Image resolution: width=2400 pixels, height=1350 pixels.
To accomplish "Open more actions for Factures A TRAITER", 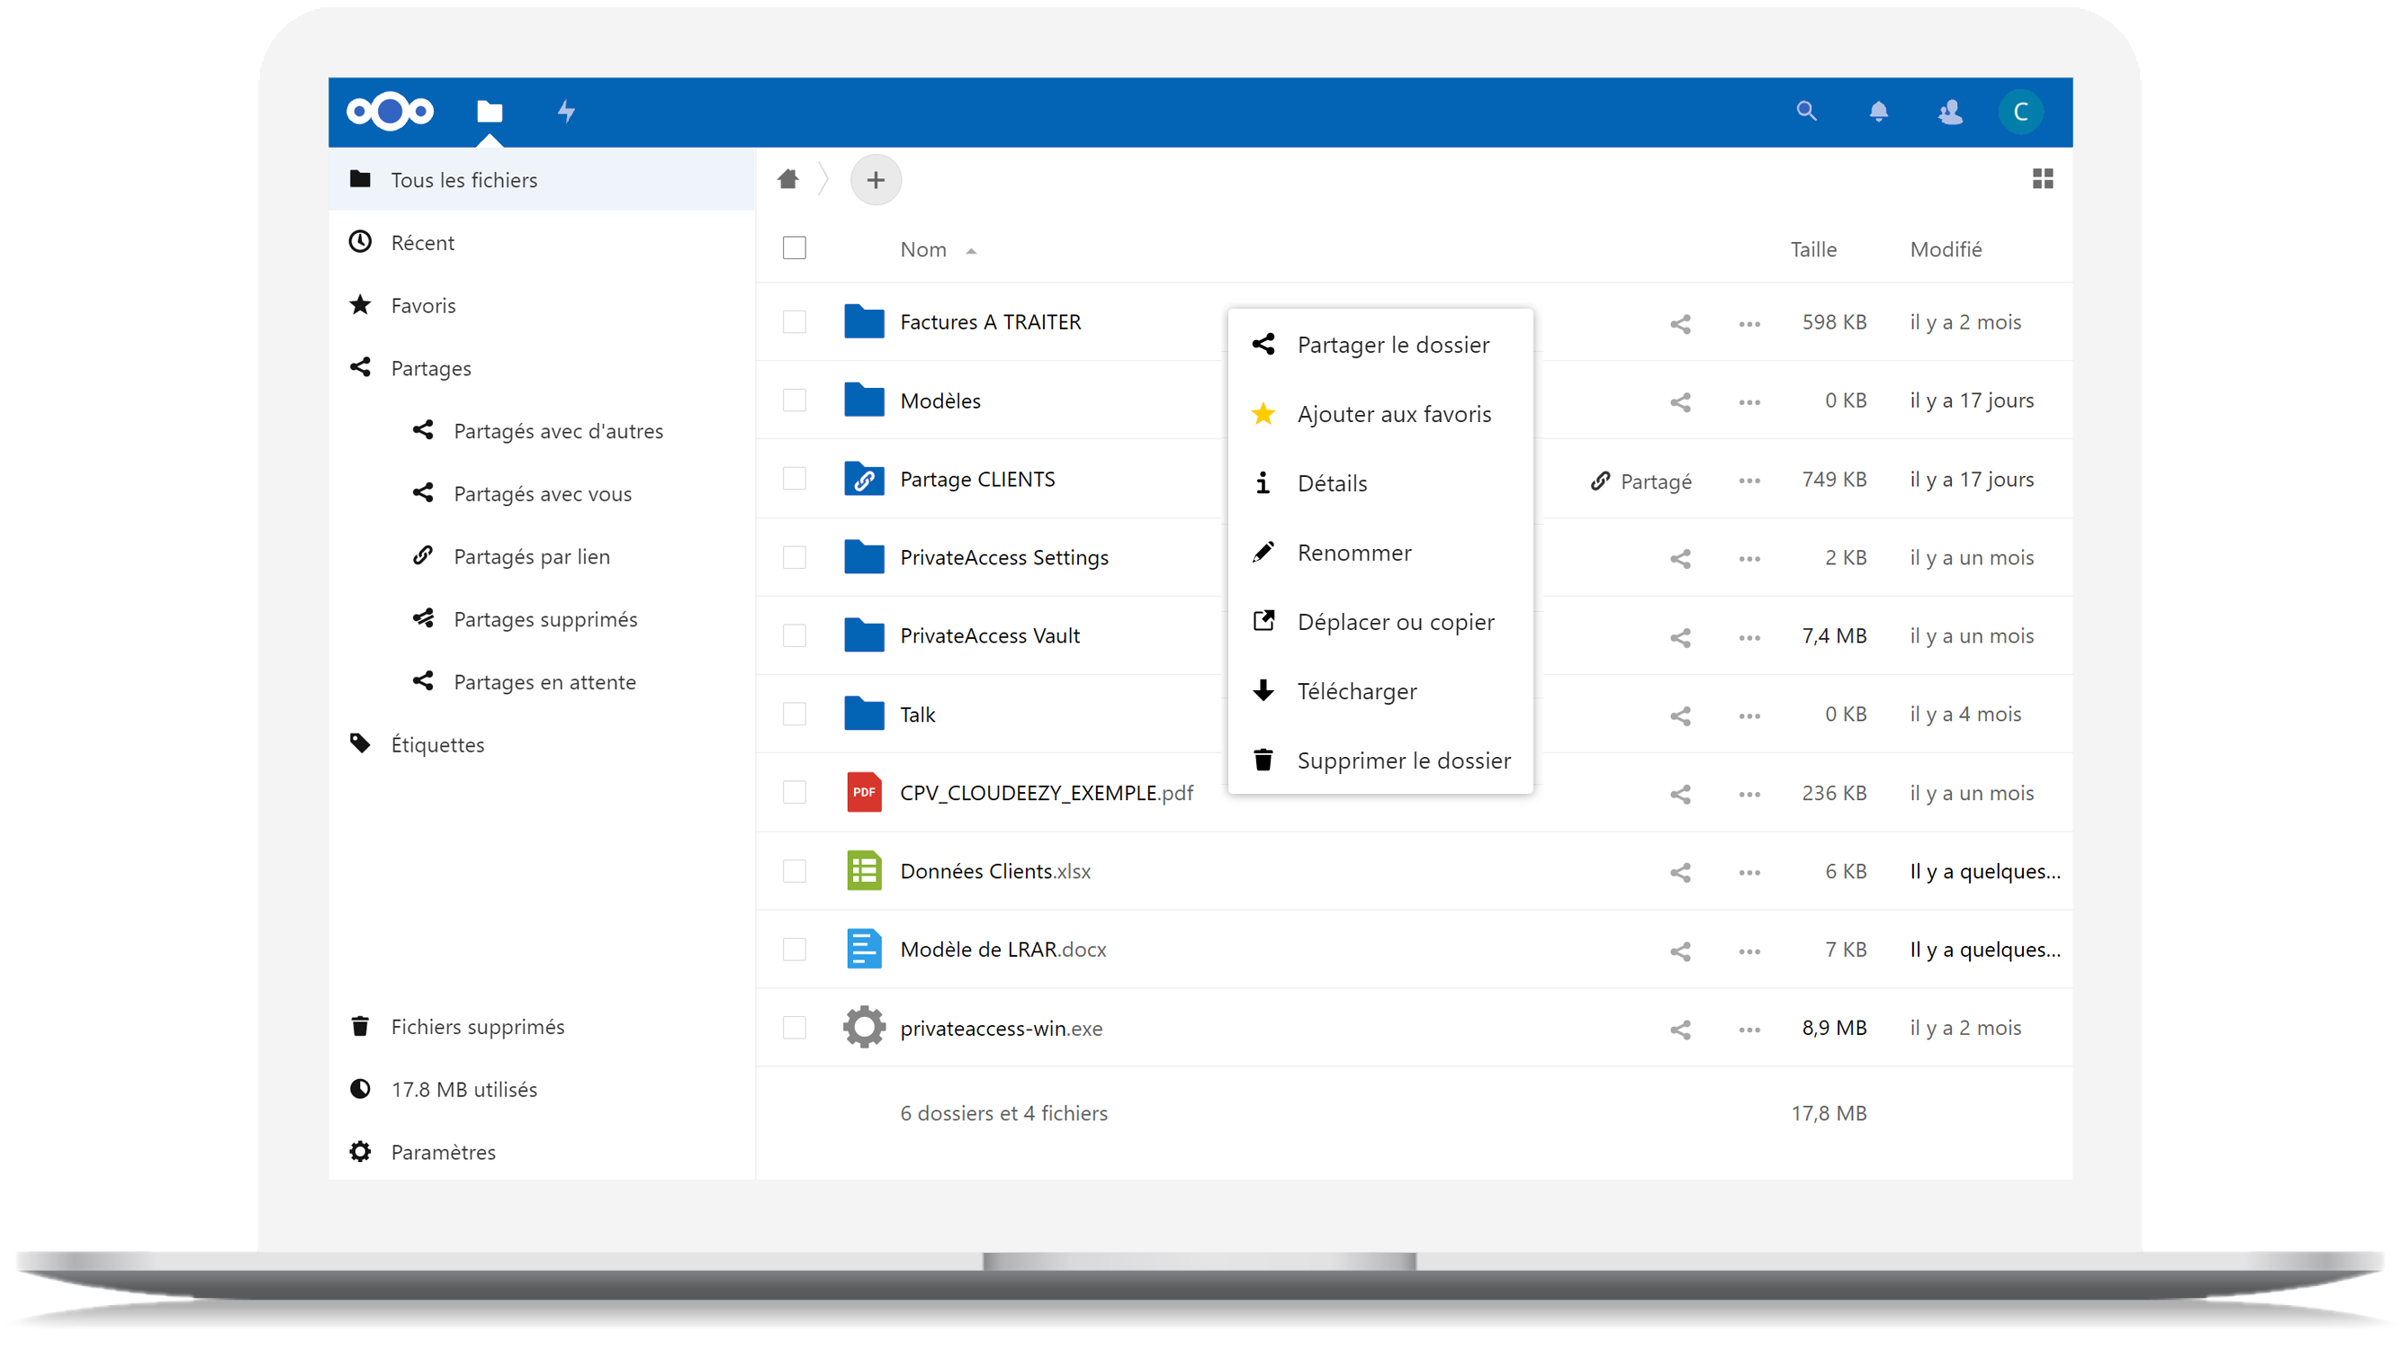I will (x=1748, y=324).
